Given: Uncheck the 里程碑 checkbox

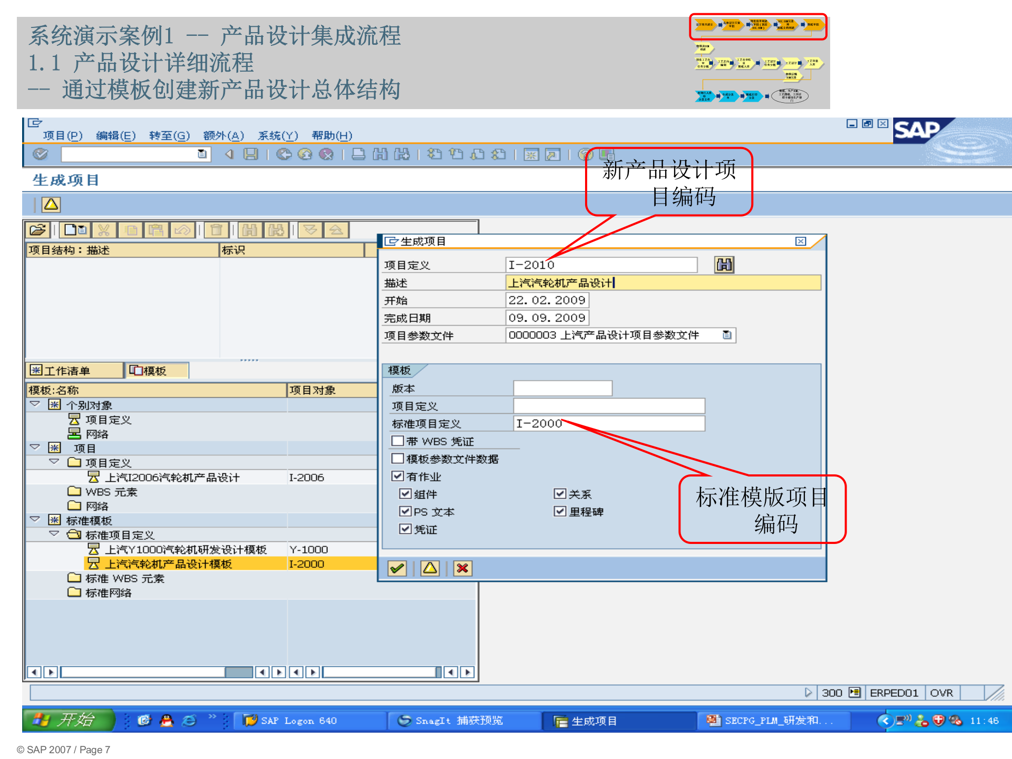Looking at the screenshot, I should pyautogui.click(x=559, y=511).
